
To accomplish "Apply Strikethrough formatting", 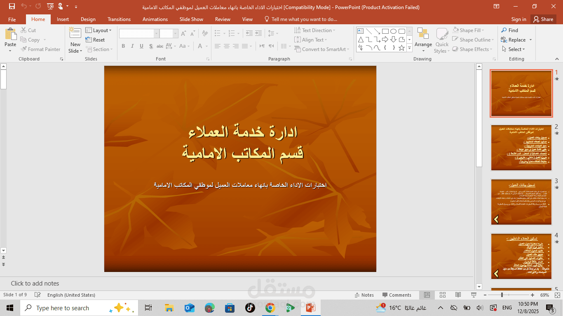I will pyautogui.click(x=160, y=46).
